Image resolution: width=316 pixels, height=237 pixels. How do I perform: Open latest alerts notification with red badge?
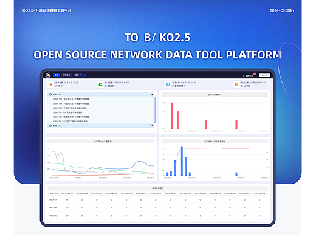249,75
